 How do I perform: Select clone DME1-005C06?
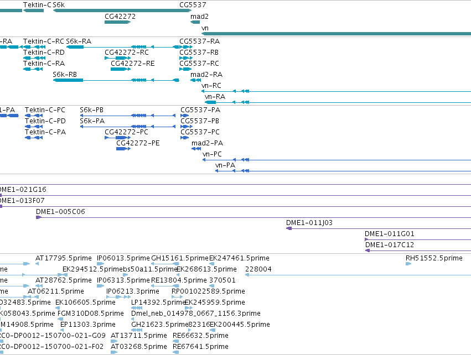coord(253,217)
